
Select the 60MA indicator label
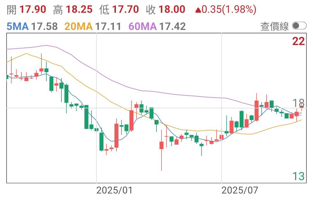[x=143, y=26]
